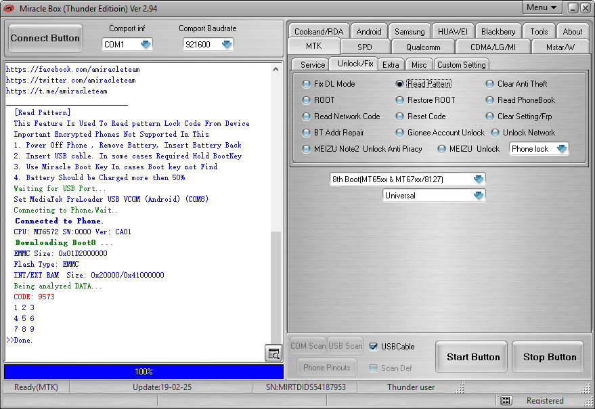
Task: Click the twitter.com/amiracleteam link text
Action: (70, 80)
